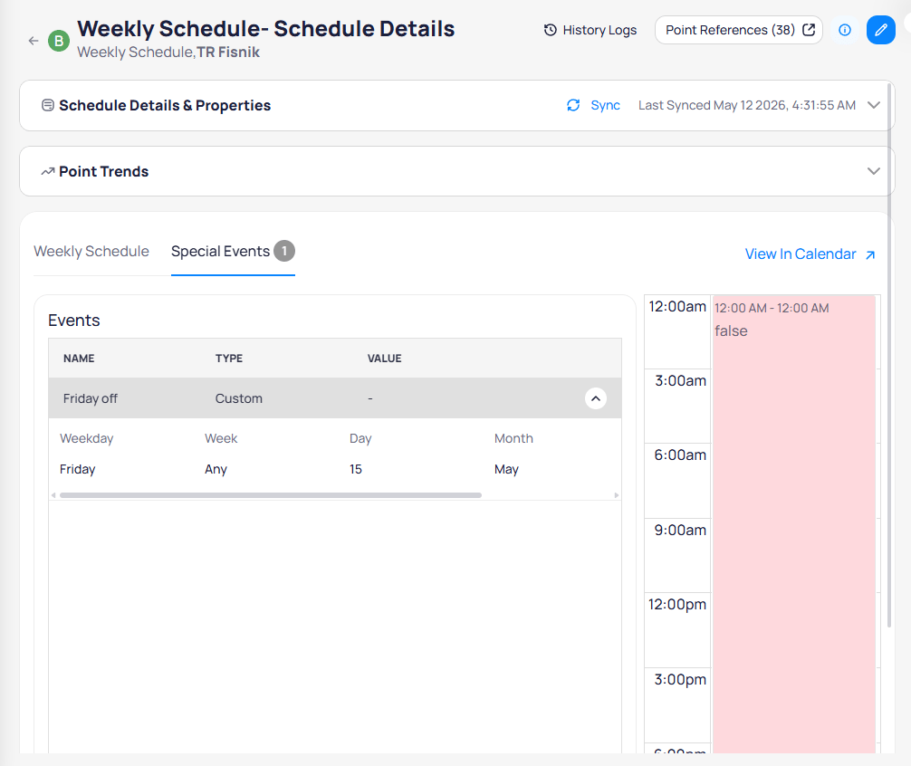Click the Sync refresh icon
Image resolution: width=911 pixels, height=766 pixels.
pos(573,105)
